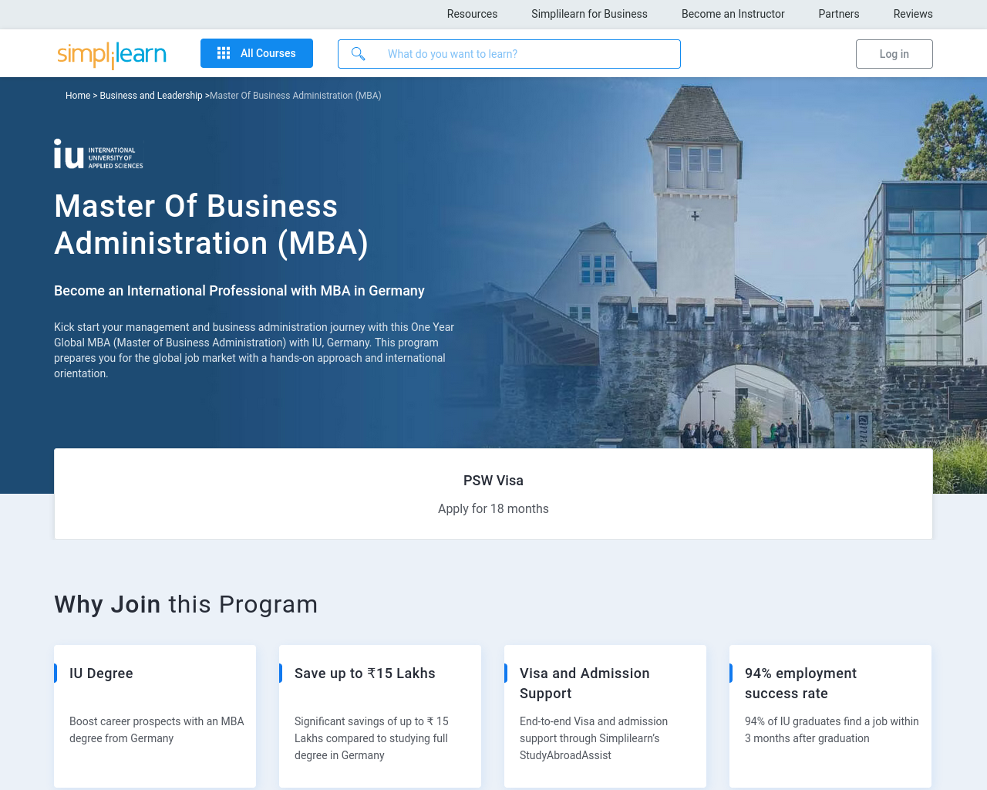Click the grid icon in All Courses
This screenshot has height=790, width=987.
pos(224,53)
